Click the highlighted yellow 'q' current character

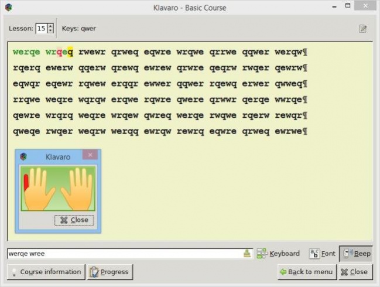point(70,52)
